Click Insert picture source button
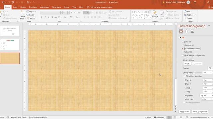Image resolution: width=213 pixels, height=119 pixels. click(x=187, y=64)
